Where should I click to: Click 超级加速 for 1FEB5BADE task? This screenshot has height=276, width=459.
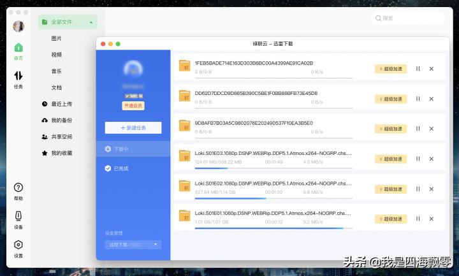pyautogui.click(x=391, y=69)
